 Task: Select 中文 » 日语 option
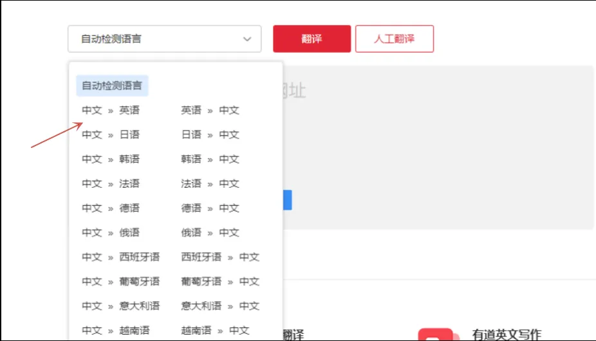[x=111, y=134]
